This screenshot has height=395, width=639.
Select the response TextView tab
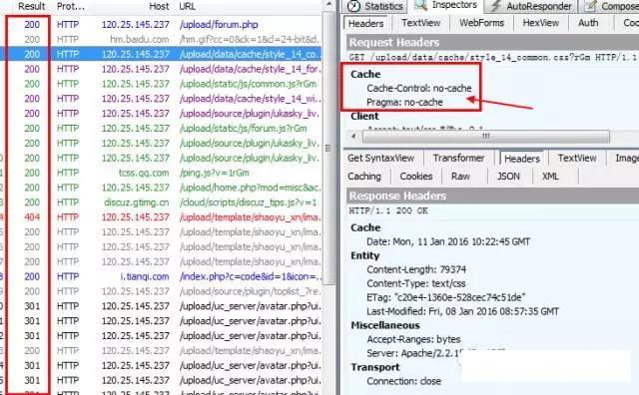click(x=577, y=158)
